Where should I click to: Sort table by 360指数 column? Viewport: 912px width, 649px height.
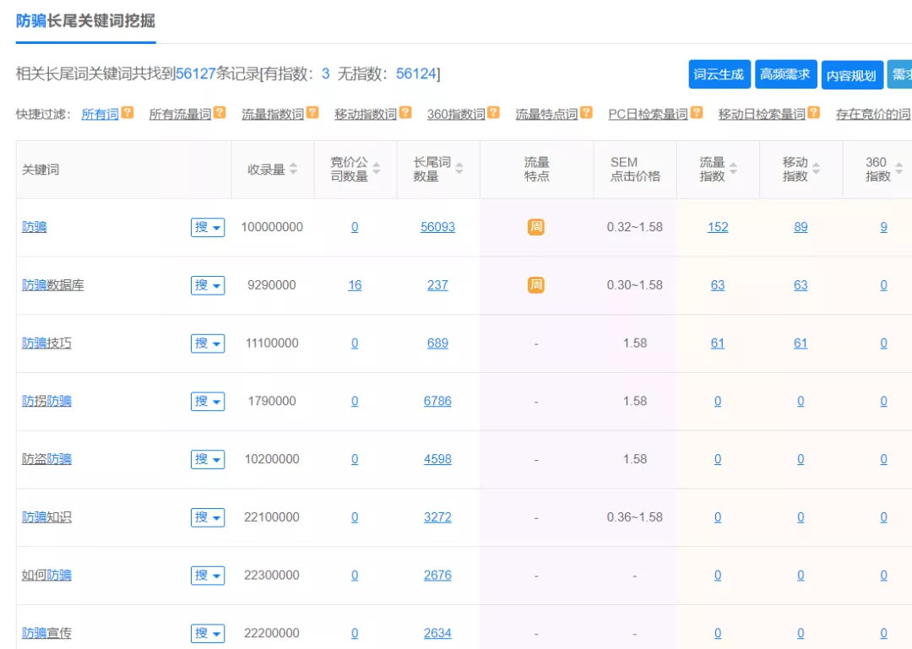pos(898,169)
